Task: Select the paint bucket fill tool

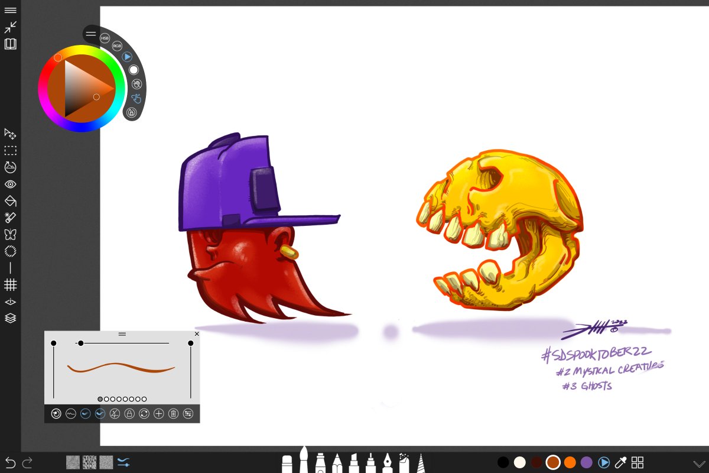Action: click(x=10, y=201)
